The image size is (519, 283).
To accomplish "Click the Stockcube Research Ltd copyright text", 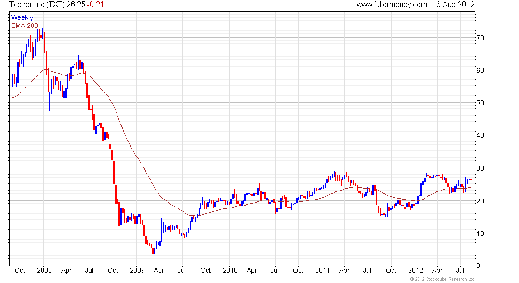I will click(x=443, y=279).
